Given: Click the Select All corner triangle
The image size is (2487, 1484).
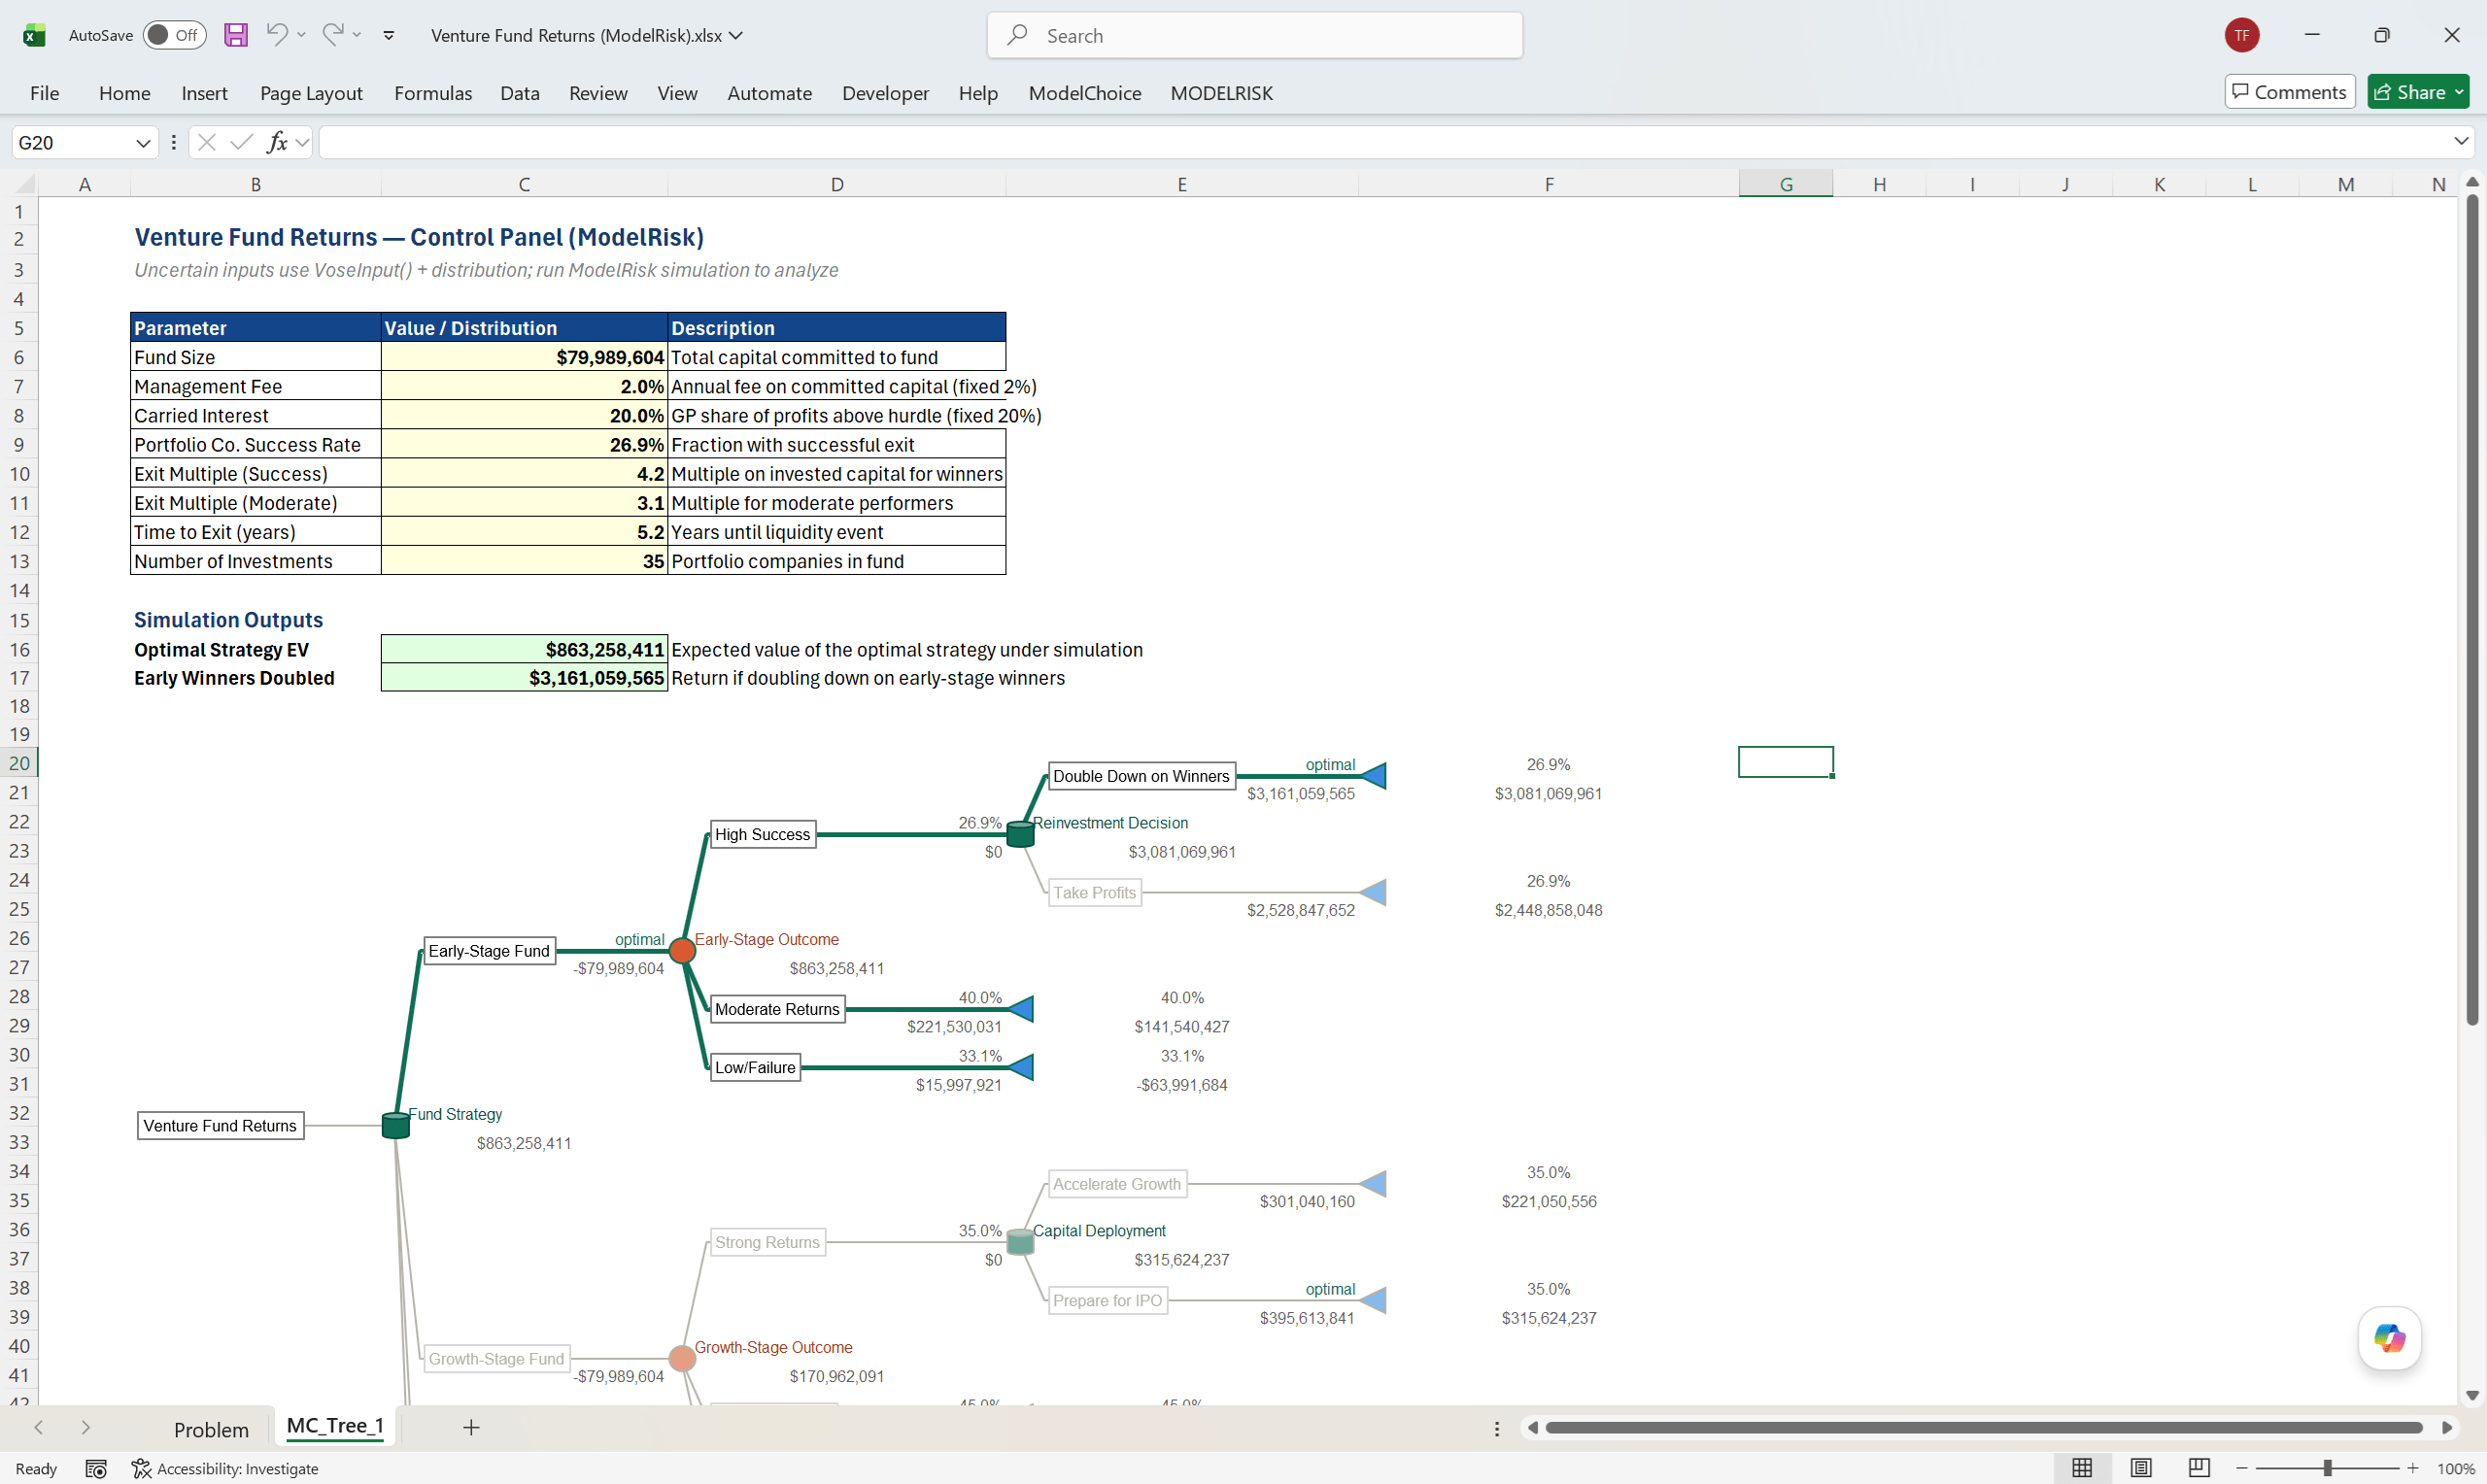Looking at the screenshot, I should click(25, 184).
